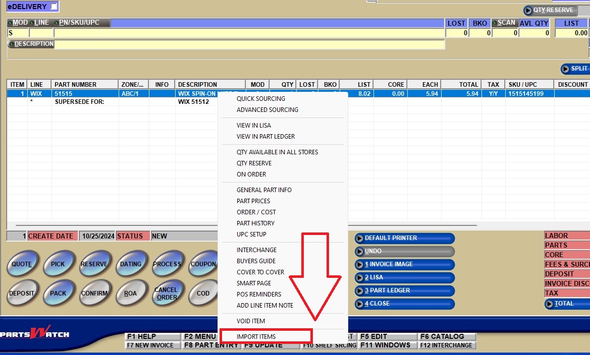Click the round DEPOSIT button
The height and width of the screenshot is (355, 590).
click(22, 293)
